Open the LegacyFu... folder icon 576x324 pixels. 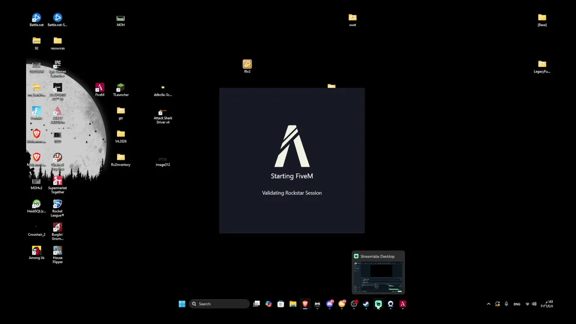tap(542, 67)
